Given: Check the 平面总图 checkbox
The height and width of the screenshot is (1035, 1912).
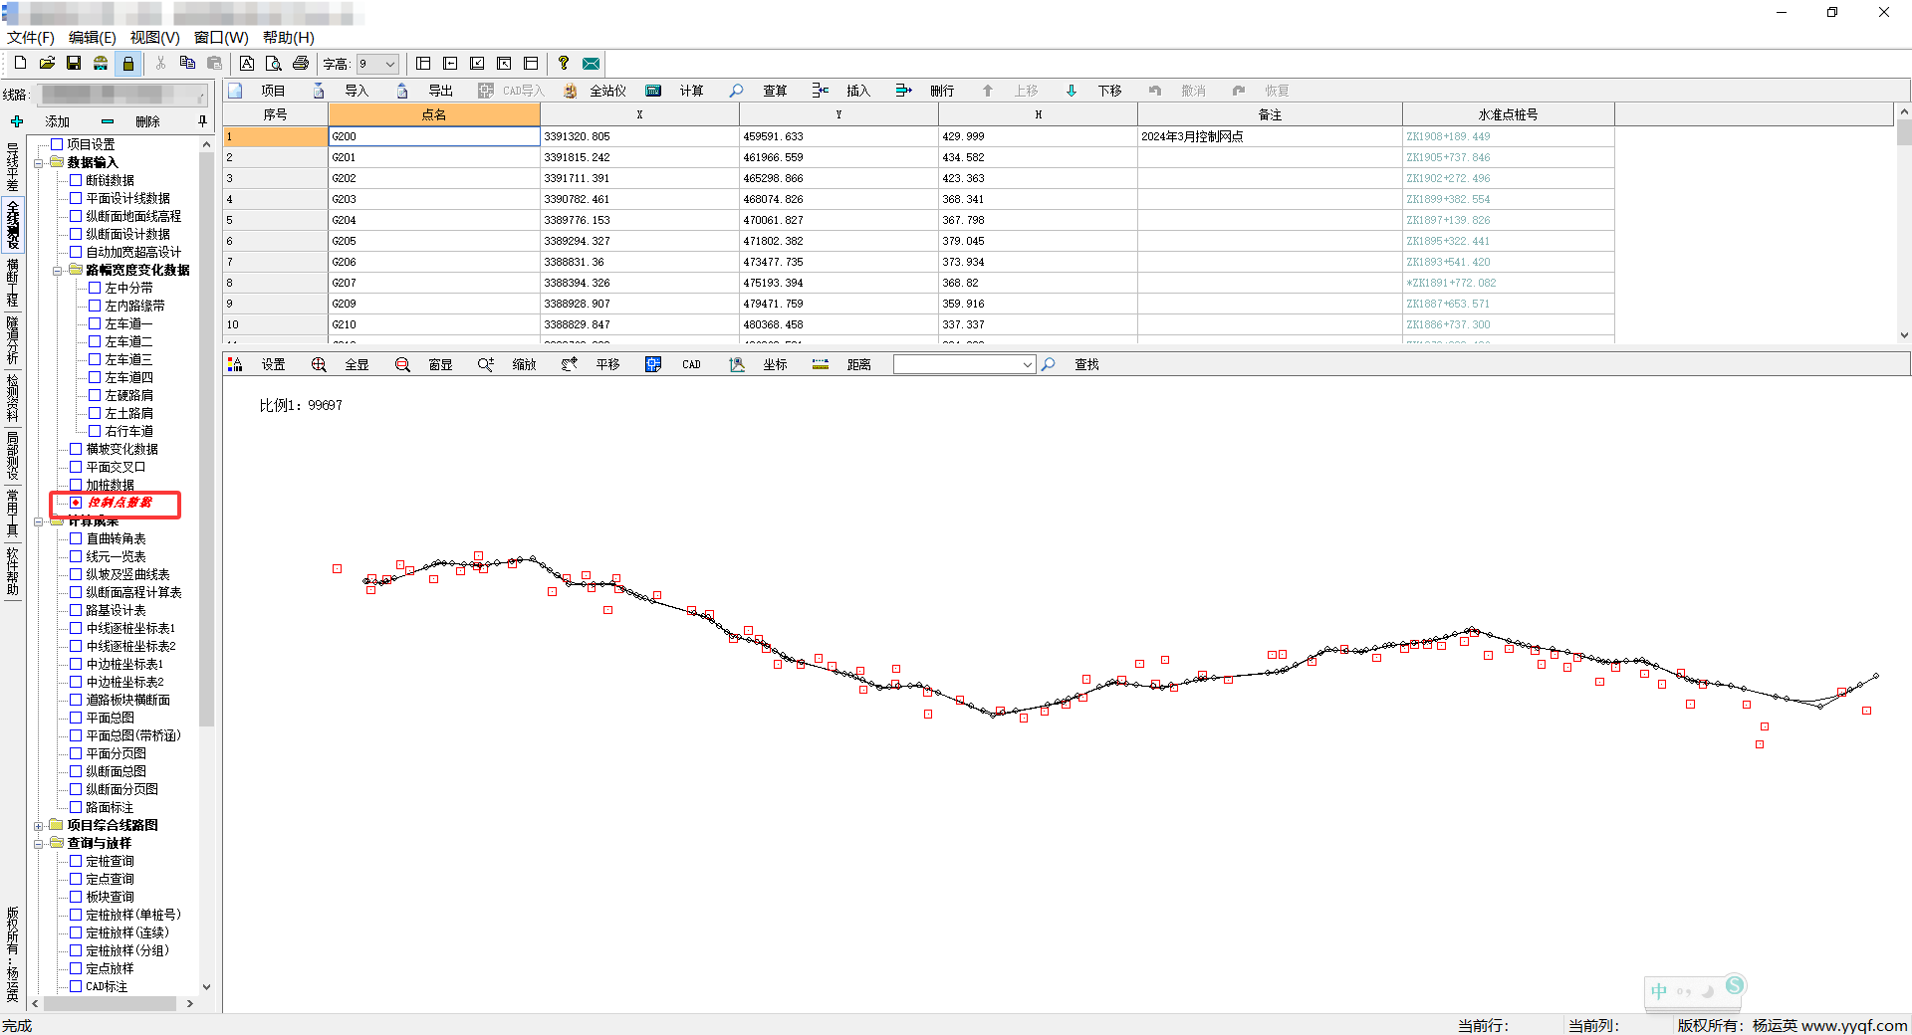Looking at the screenshot, I should [76, 718].
